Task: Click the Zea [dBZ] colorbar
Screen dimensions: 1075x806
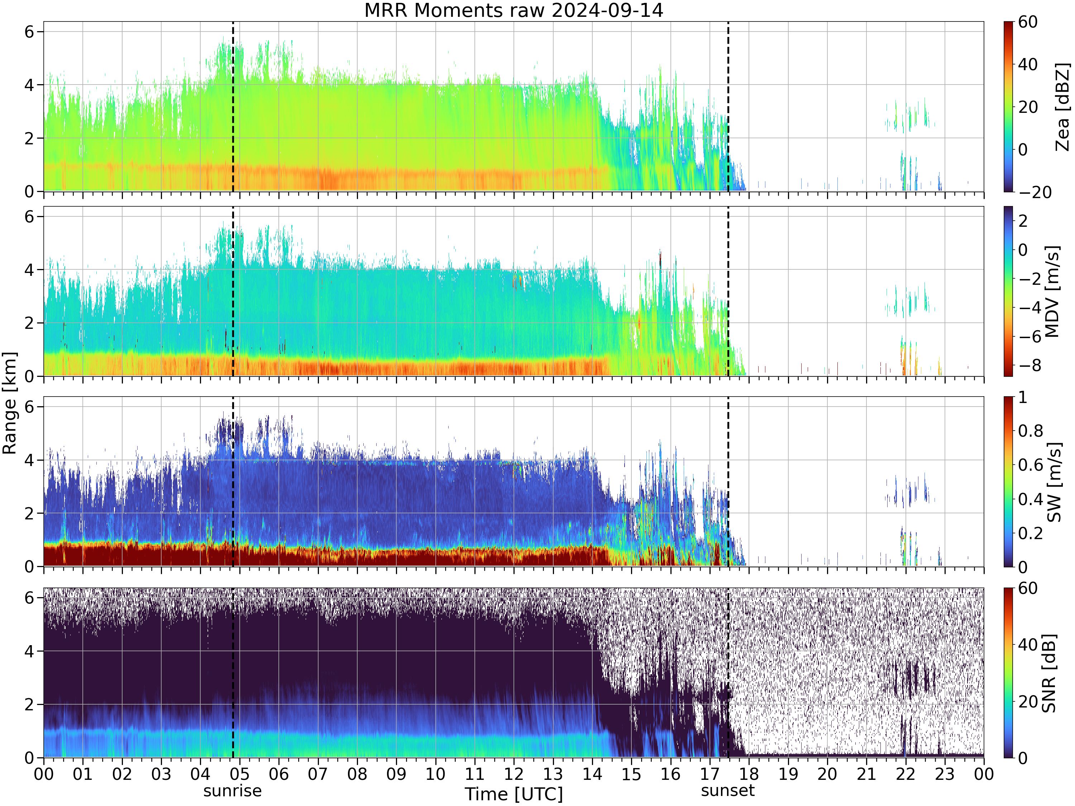Action: [1008, 106]
